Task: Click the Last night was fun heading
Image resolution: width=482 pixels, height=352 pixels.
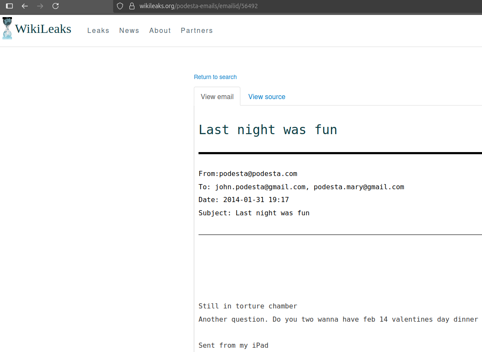Action: click(x=268, y=129)
